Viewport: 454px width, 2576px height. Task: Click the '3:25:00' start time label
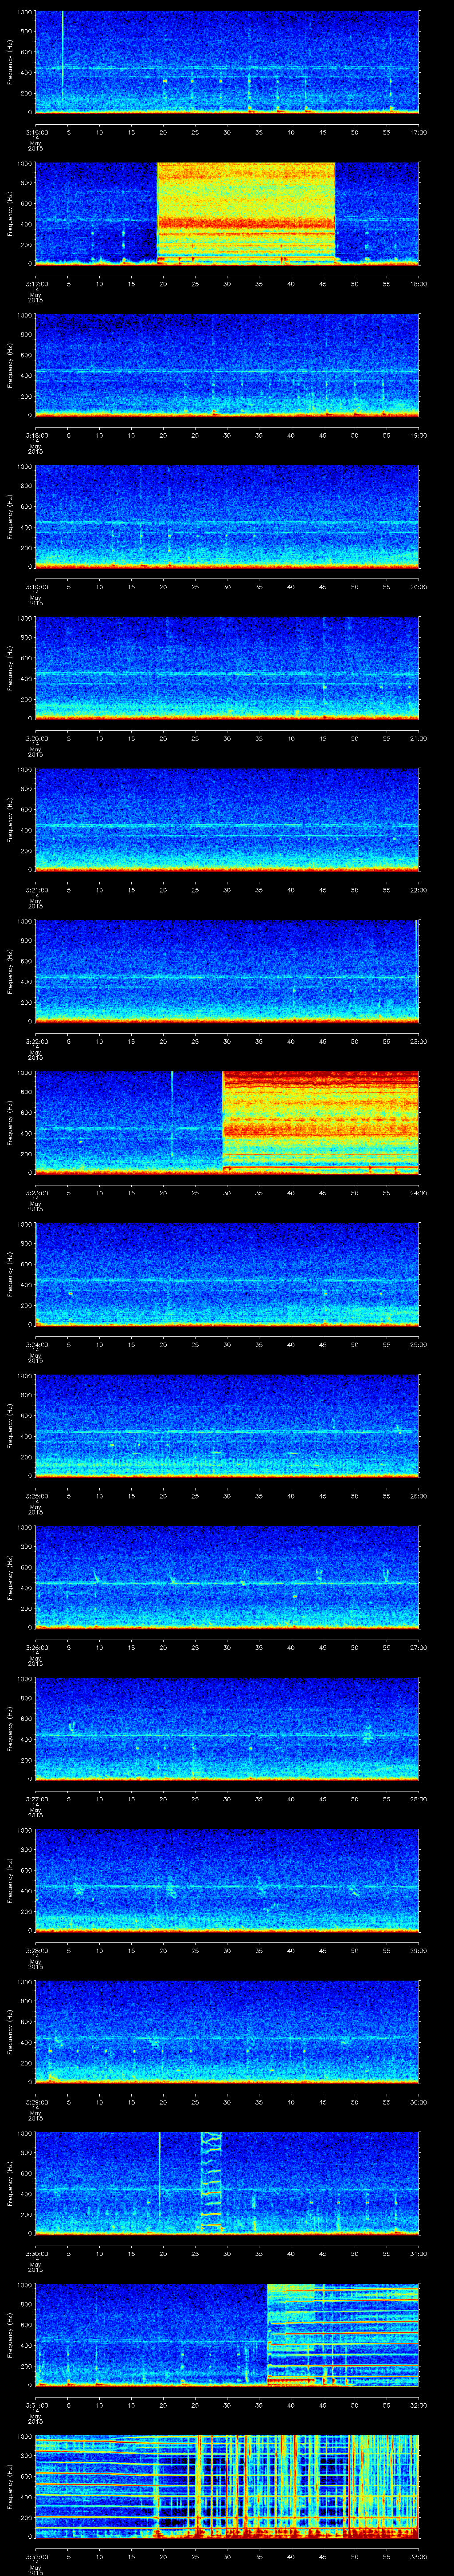[x=36, y=1495]
